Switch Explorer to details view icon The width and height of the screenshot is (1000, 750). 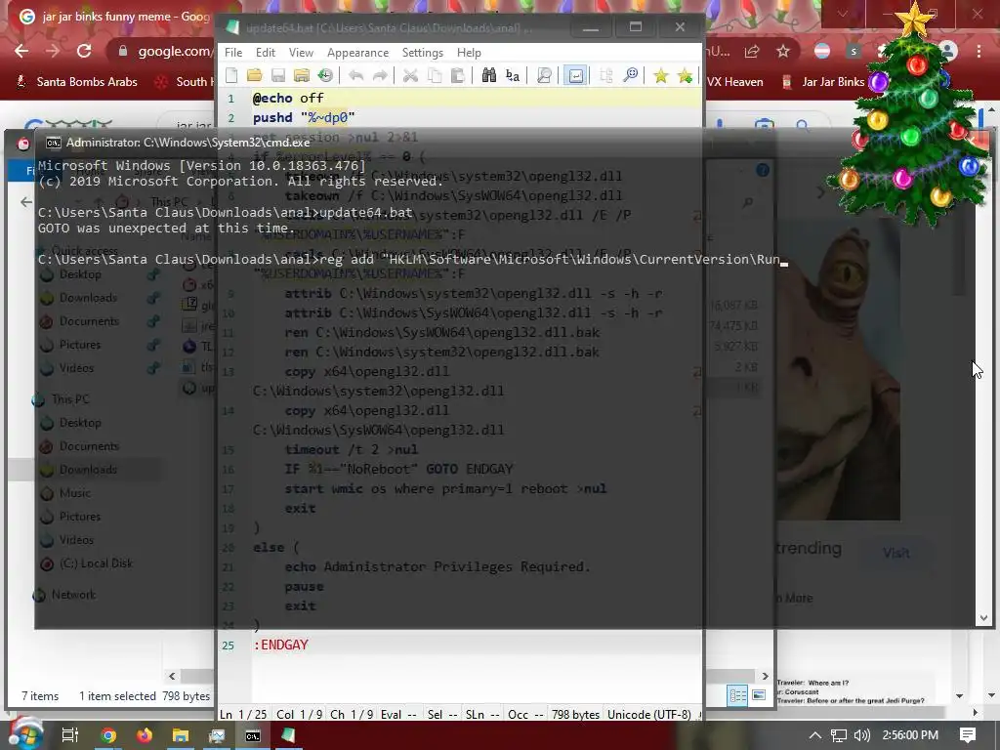(737, 695)
